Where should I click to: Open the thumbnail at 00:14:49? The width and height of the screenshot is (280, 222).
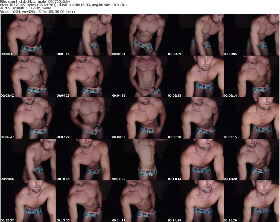pyautogui.click(x=196, y=201)
